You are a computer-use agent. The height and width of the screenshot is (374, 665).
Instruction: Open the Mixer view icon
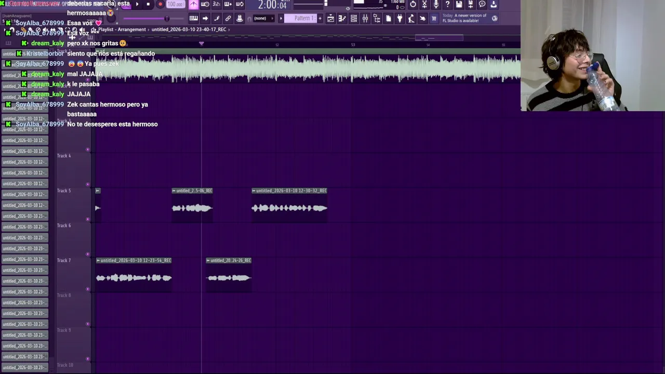(x=365, y=18)
